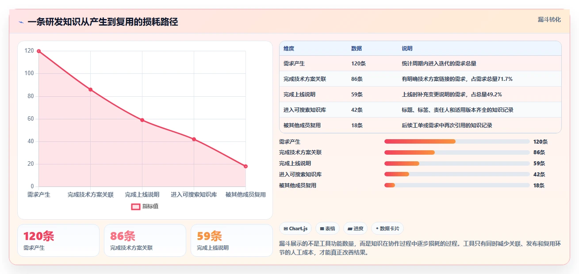Viewport: 579px width, 274px height.
Task: Select the chart point for 完成技术方案关联
Action: pyautogui.click(x=90, y=90)
